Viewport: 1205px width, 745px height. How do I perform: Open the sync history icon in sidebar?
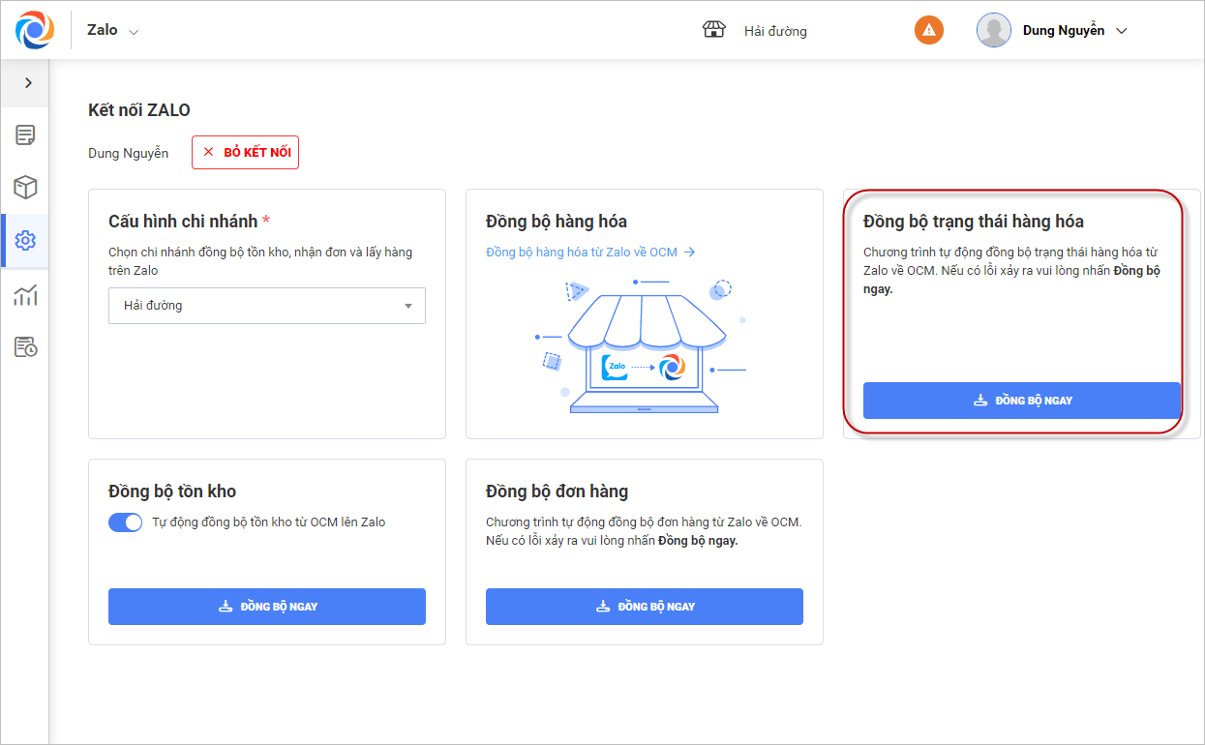(25, 346)
